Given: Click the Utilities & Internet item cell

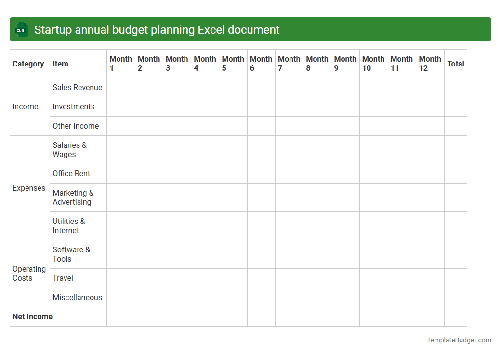Looking at the screenshot, I should click(x=69, y=225).
